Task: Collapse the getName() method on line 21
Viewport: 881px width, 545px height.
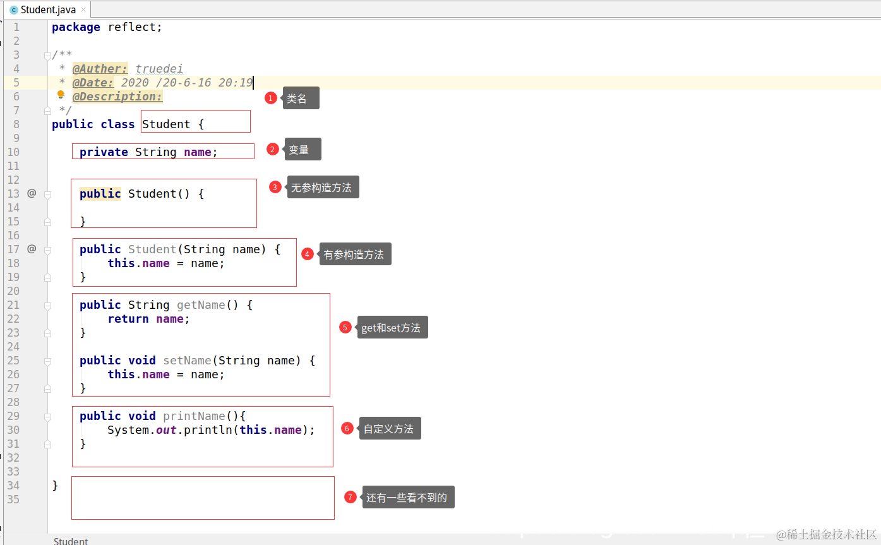Action: click(47, 306)
